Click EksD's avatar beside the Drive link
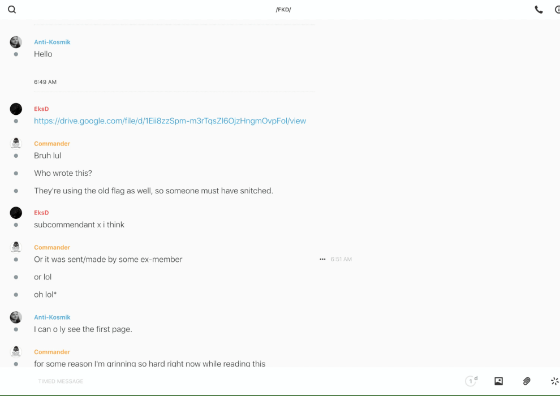This screenshot has width=560, height=396. coord(16,109)
